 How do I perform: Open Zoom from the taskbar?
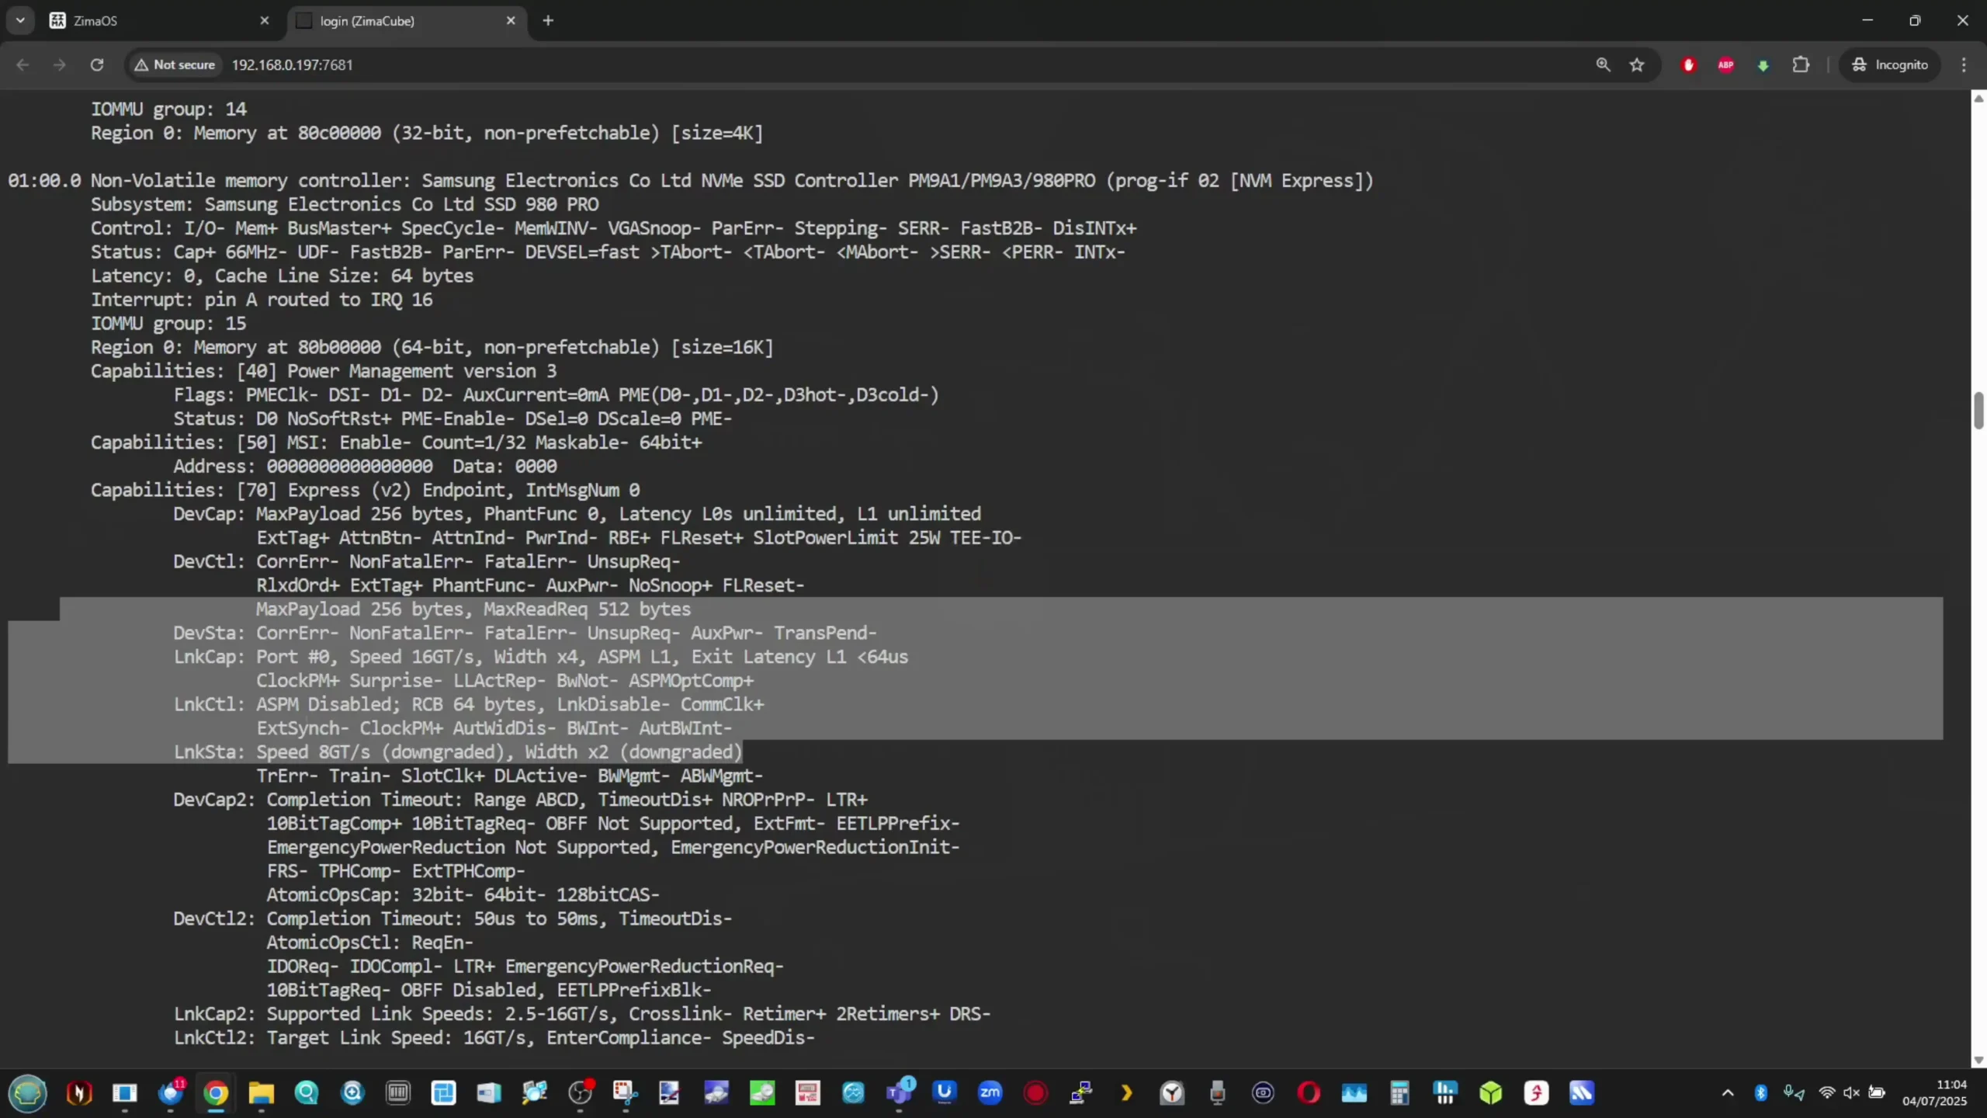[990, 1093]
